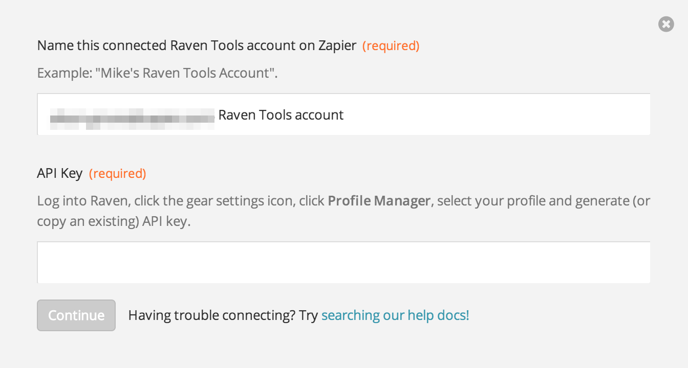
Task: Click the orange '(required)' next to API Key
Action: pyautogui.click(x=118, y=174)
